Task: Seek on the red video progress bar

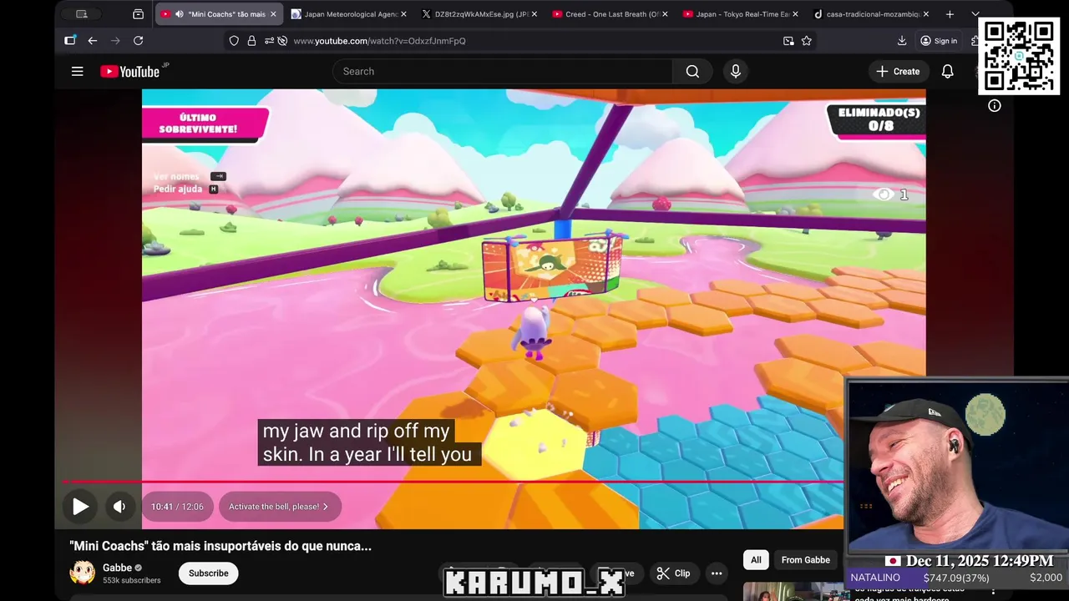Action: click(x=454, y=482)
